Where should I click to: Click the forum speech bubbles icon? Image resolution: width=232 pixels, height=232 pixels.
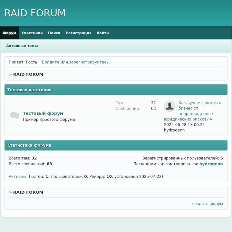(15, 115)
